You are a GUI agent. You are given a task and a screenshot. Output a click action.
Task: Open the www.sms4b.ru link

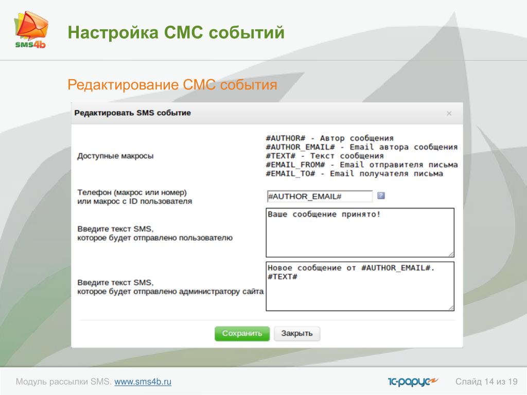point(143,382)
